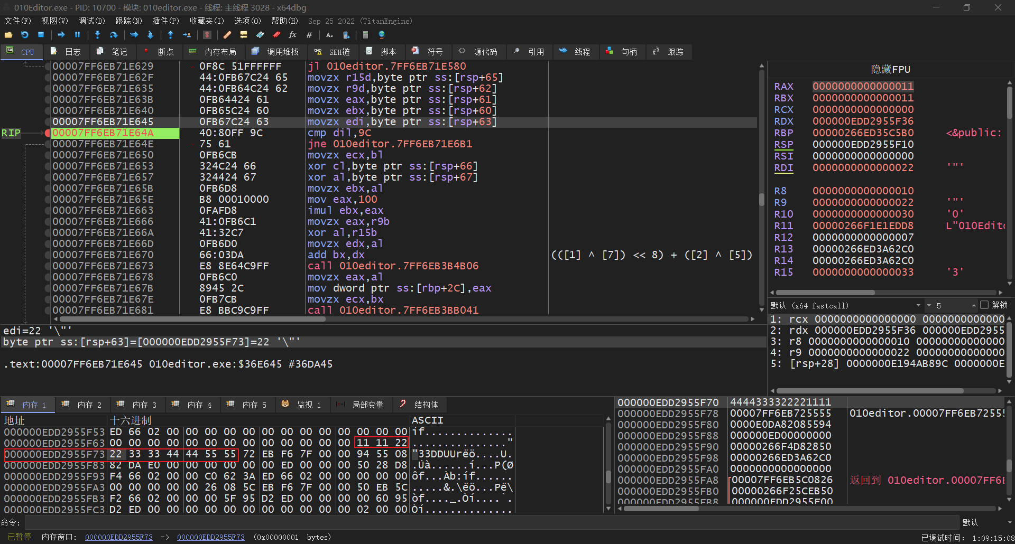The height and width of the screenshot is (544, 1015).
Task: Click the Pause execution icon
Action: (x=78, y=35)
